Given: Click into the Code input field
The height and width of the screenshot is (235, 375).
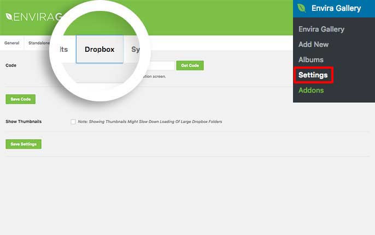Looking at the screenshot, I should [163, 65].
